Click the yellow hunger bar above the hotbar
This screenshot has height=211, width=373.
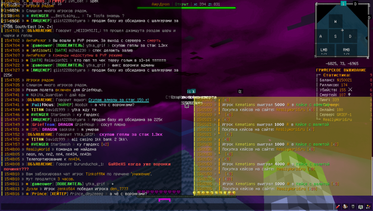(x=214, y=193)
